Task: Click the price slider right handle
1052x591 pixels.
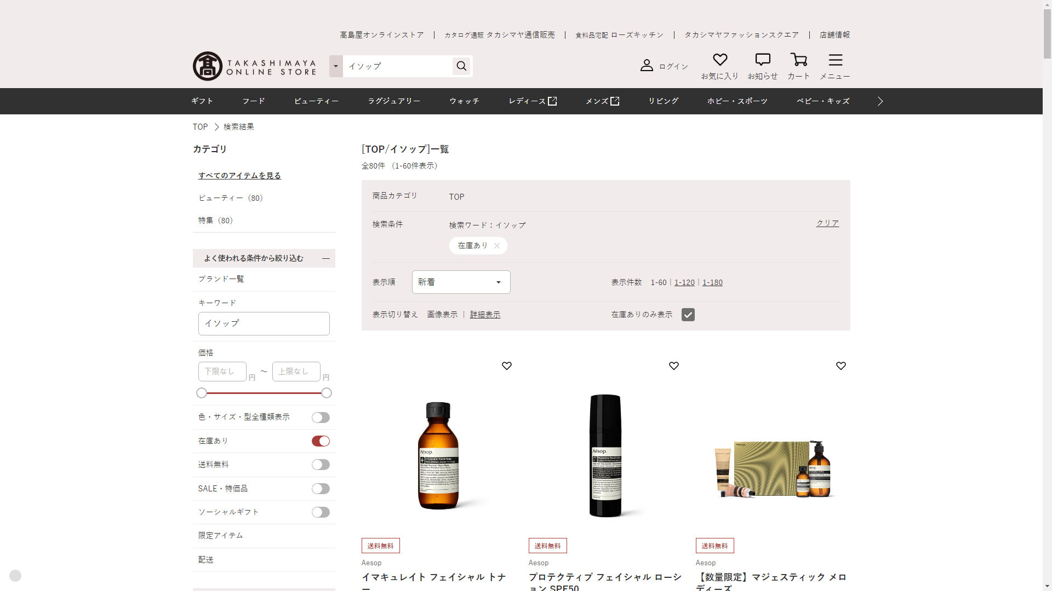Action: [x=327, y=393]
